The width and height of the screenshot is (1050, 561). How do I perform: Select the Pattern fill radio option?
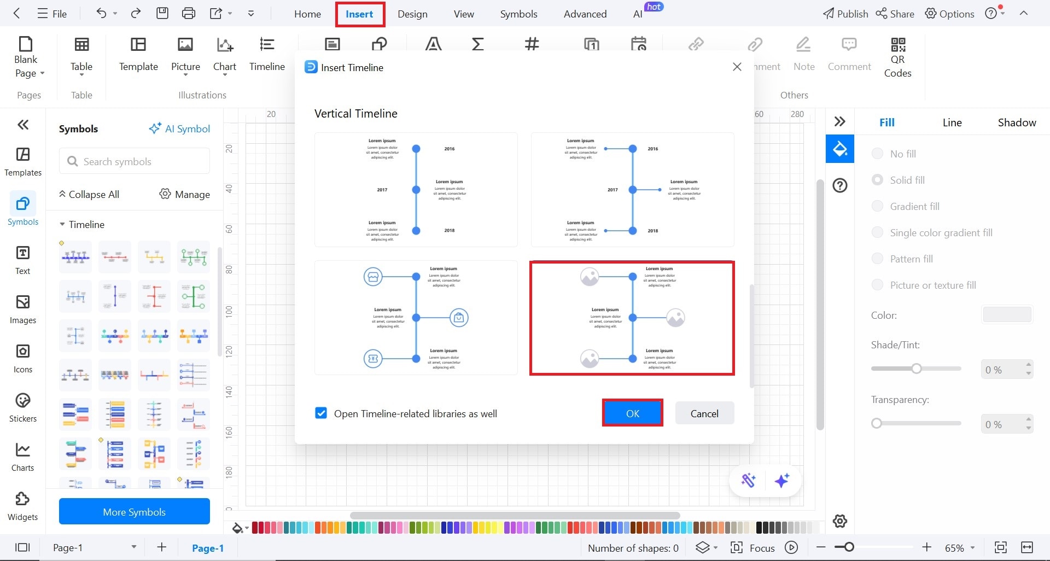pyautogui.click(x=877, y=259)
